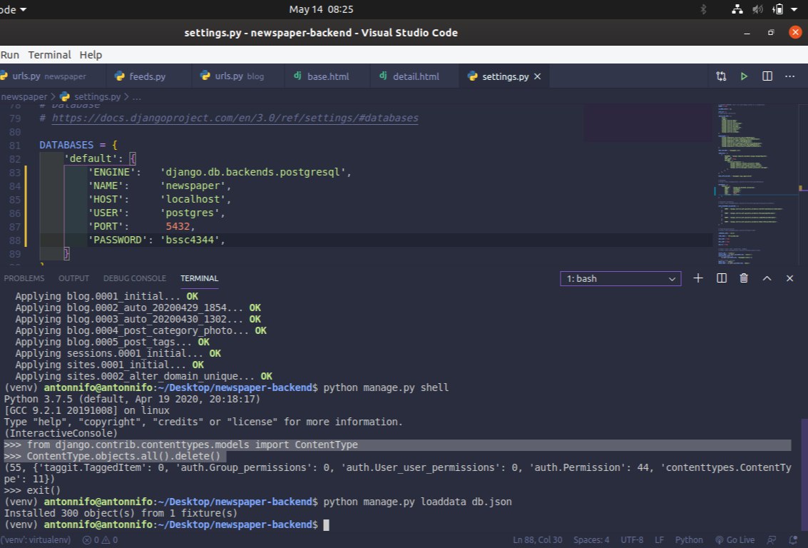Click the 'localhost' string value
808x548 pixels.
pos(193,199)
